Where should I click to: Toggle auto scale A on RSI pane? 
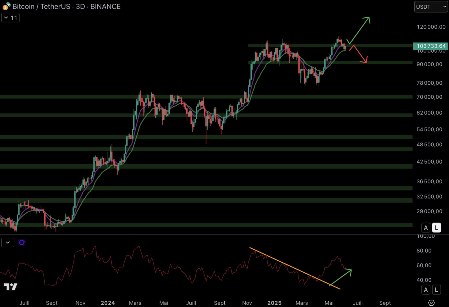click(x=425, y=290)
